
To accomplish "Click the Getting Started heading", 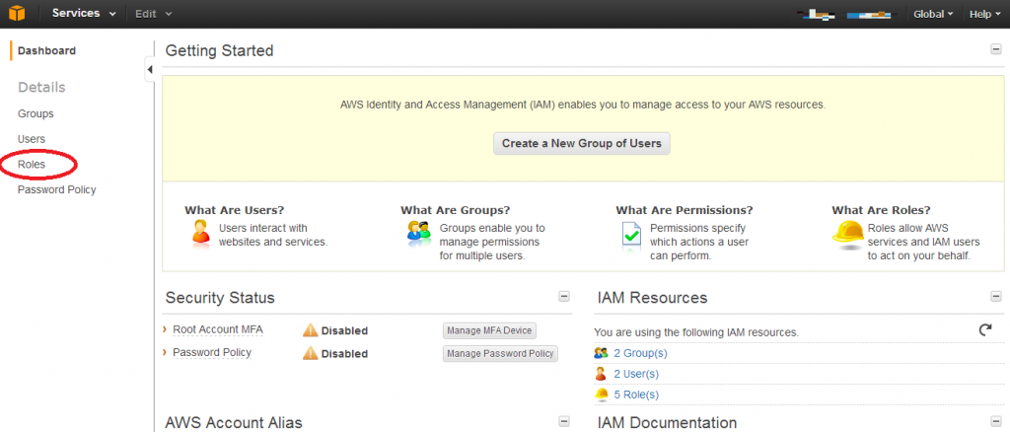I will pyautogui.click(x=220, y=50).
